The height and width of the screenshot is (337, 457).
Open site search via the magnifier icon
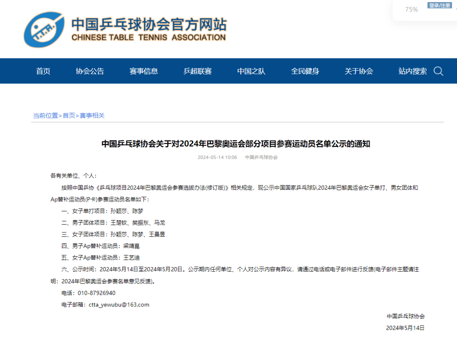(x=438, y=71)
